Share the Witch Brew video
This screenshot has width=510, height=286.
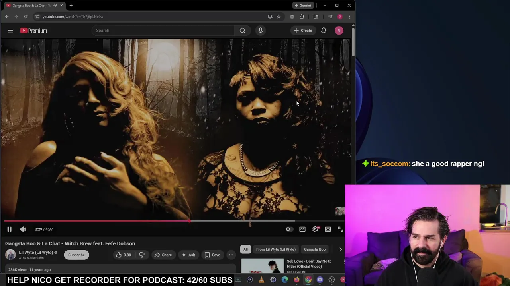163,255
